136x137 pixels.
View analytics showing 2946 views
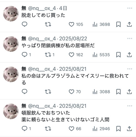[x=101, y=129]
